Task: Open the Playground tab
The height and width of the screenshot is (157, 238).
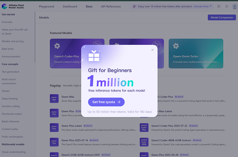Action: coord(47,6)
